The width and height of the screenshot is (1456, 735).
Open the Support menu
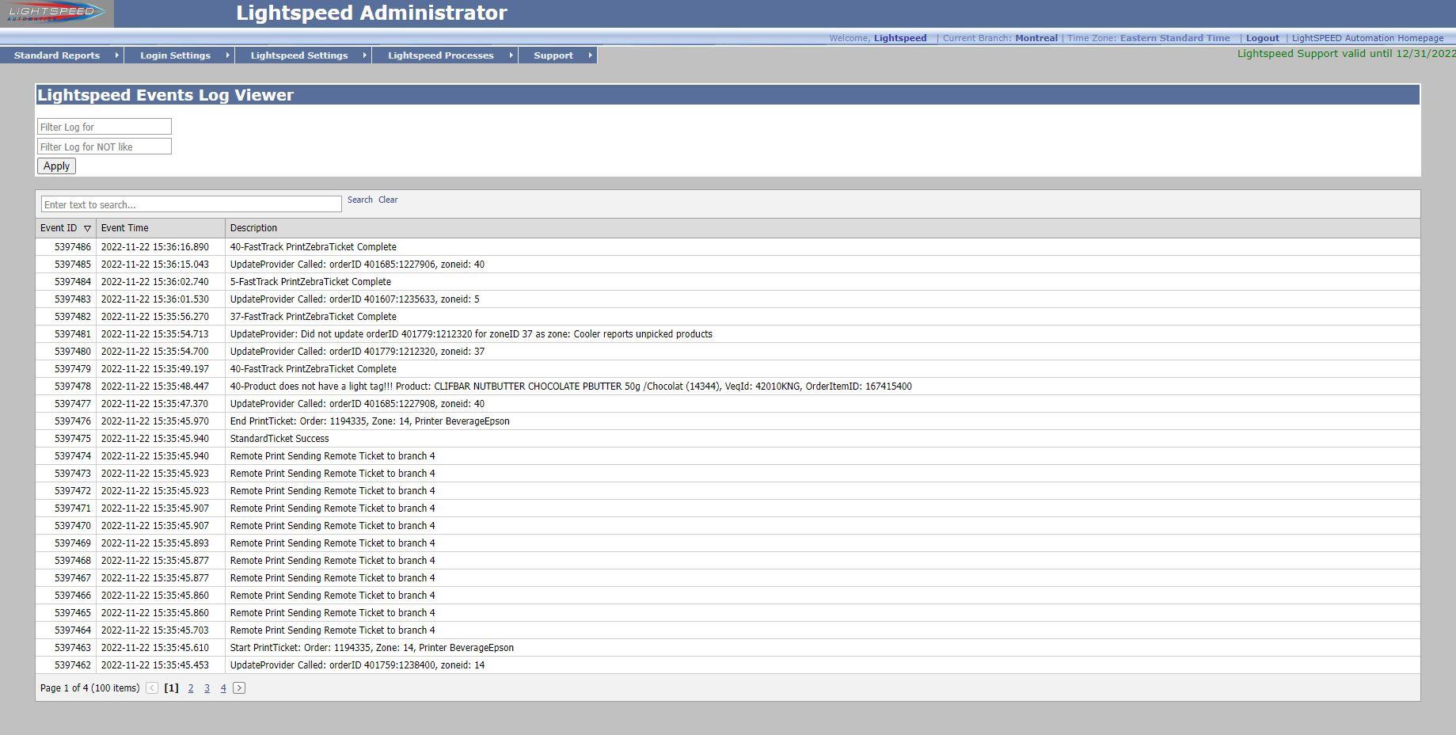pyautogui.click(x=553, y=55)
